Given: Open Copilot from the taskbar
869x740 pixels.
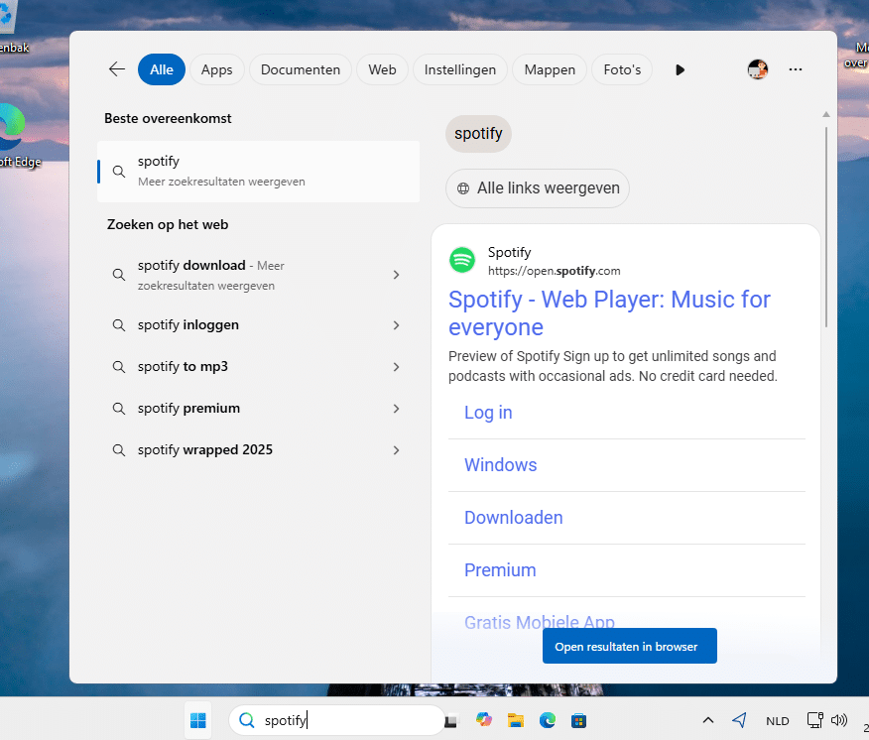Looking at the screenshot, I should pyautogui.click(x=484, y=720).
